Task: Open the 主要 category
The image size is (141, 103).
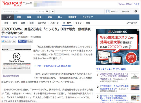Action: (x=6, y=23)
